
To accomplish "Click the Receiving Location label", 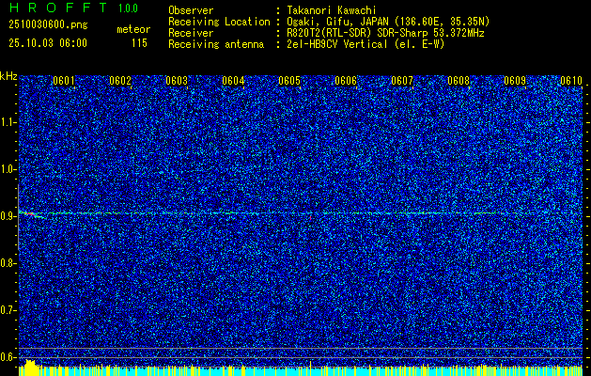I will [x=219, y=22].
